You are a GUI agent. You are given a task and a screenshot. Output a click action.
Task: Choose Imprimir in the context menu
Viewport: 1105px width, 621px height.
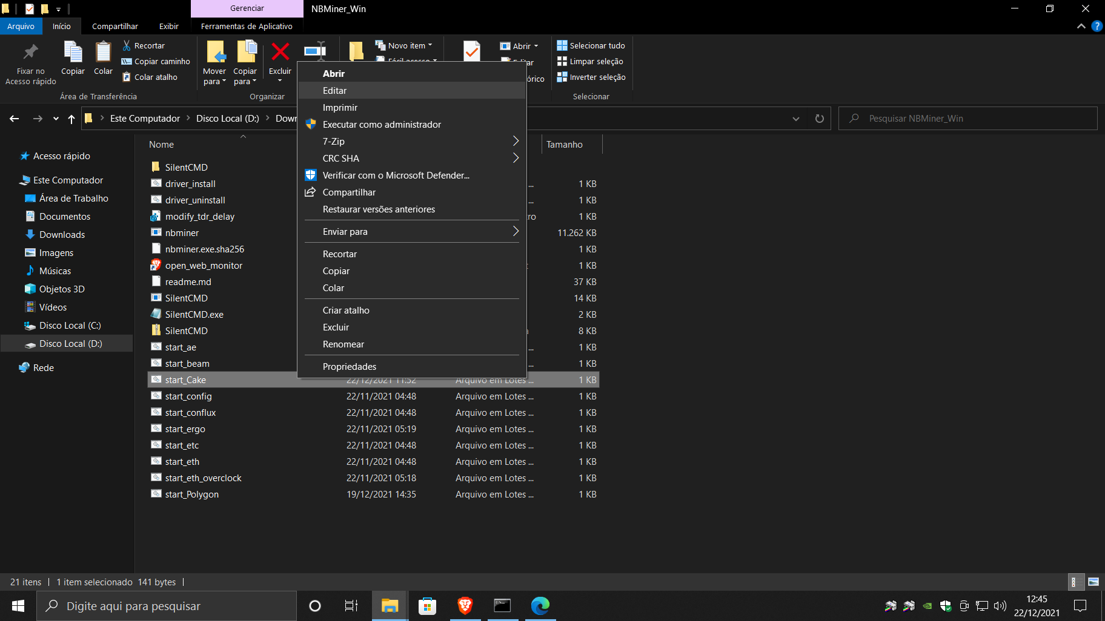[412, 107]
